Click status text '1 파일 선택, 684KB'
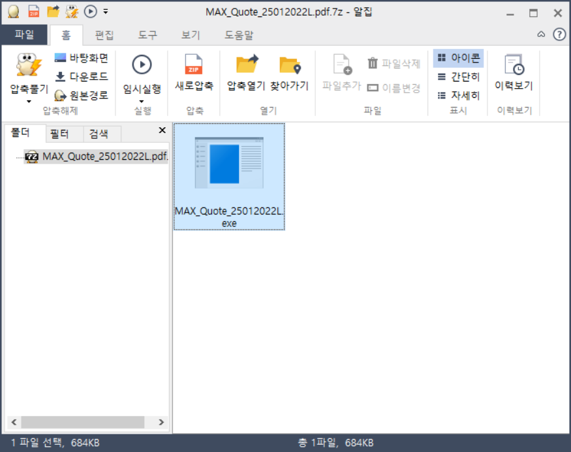The height and width of the screenshot is (452, 571). point(55,442)
